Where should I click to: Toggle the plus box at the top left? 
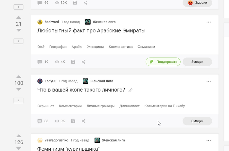[x=18, y=7]
